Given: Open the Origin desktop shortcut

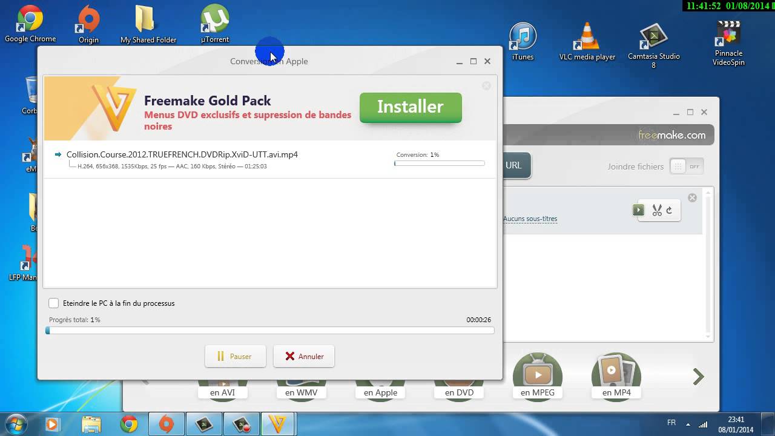Looking at the screenshot, I should tap(88, 24).
